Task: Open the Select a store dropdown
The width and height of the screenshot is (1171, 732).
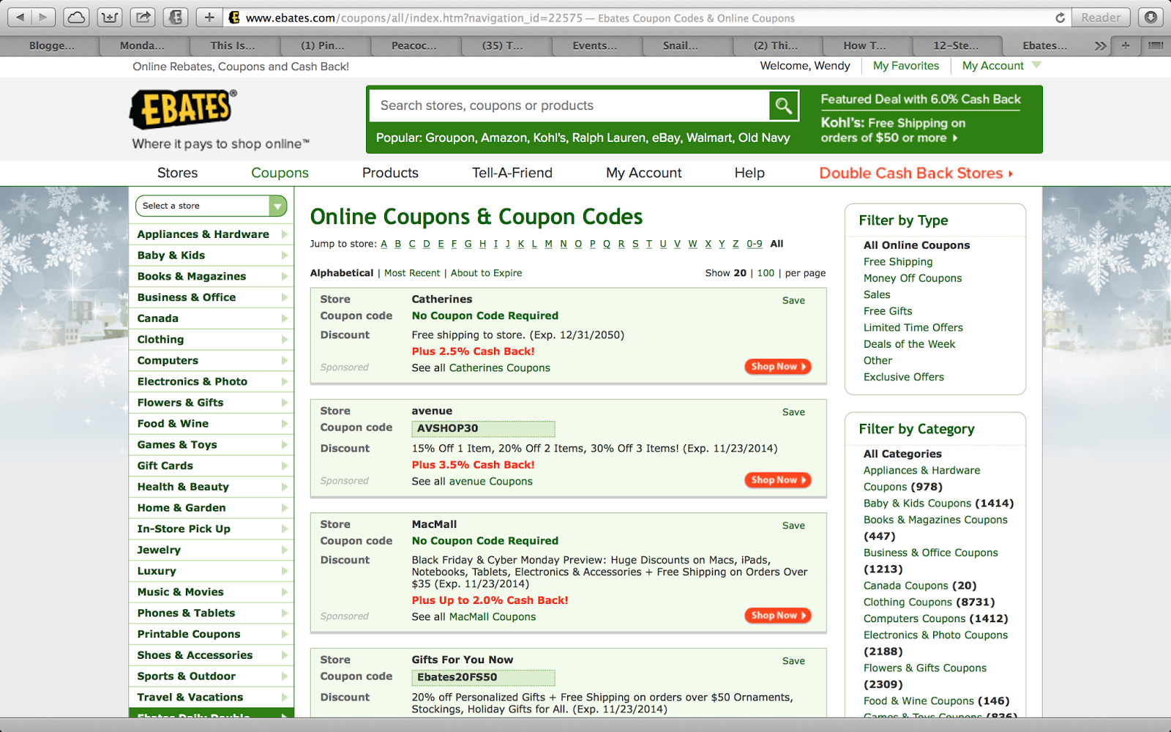Action: (x=211, y=206)
